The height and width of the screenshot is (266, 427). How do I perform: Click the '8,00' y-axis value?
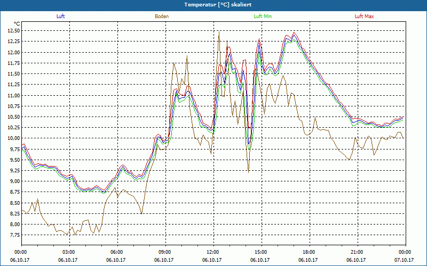tap(15, 225)
